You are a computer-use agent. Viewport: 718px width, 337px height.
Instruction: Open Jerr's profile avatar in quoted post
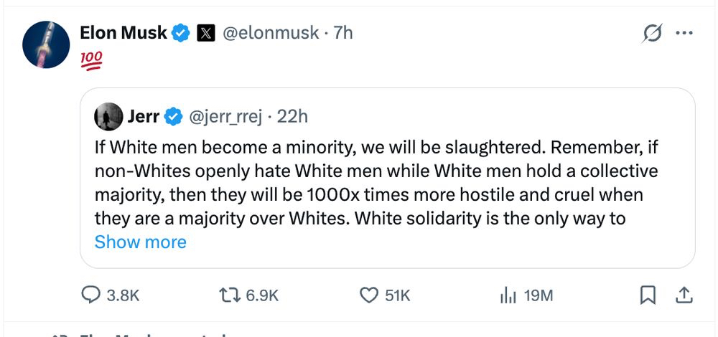click(108, 116)
